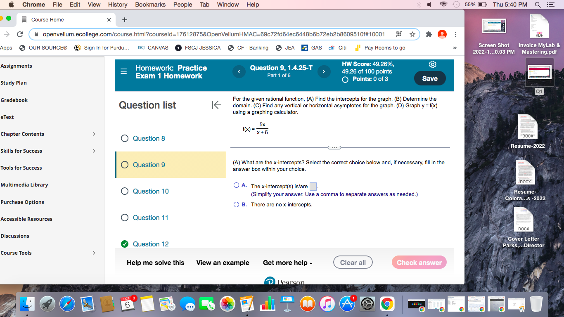Close the Course Home tab
The height and width of the screenshot is (317, 564).
pos(109,20)
